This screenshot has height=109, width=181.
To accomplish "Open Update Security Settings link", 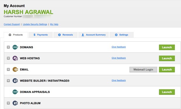I will [x=35, y=24].
